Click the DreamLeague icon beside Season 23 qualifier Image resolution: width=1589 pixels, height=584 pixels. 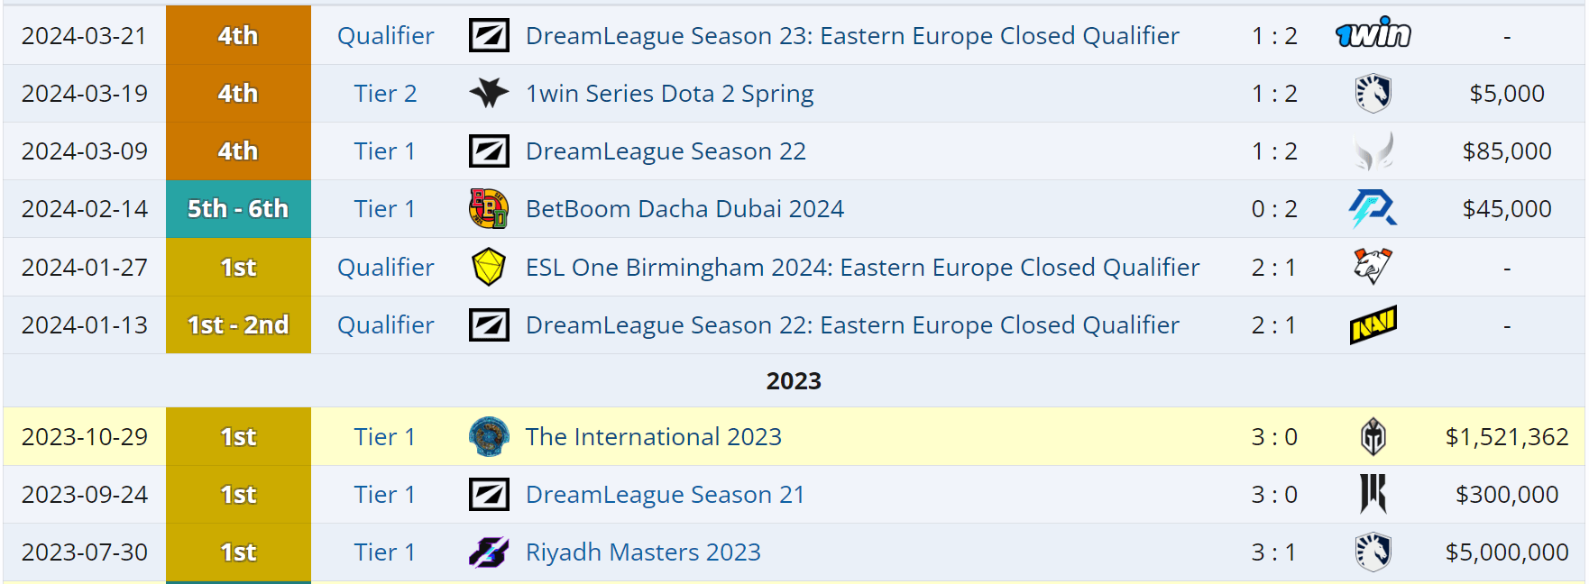pyautogui.click(x=488, y=35)
